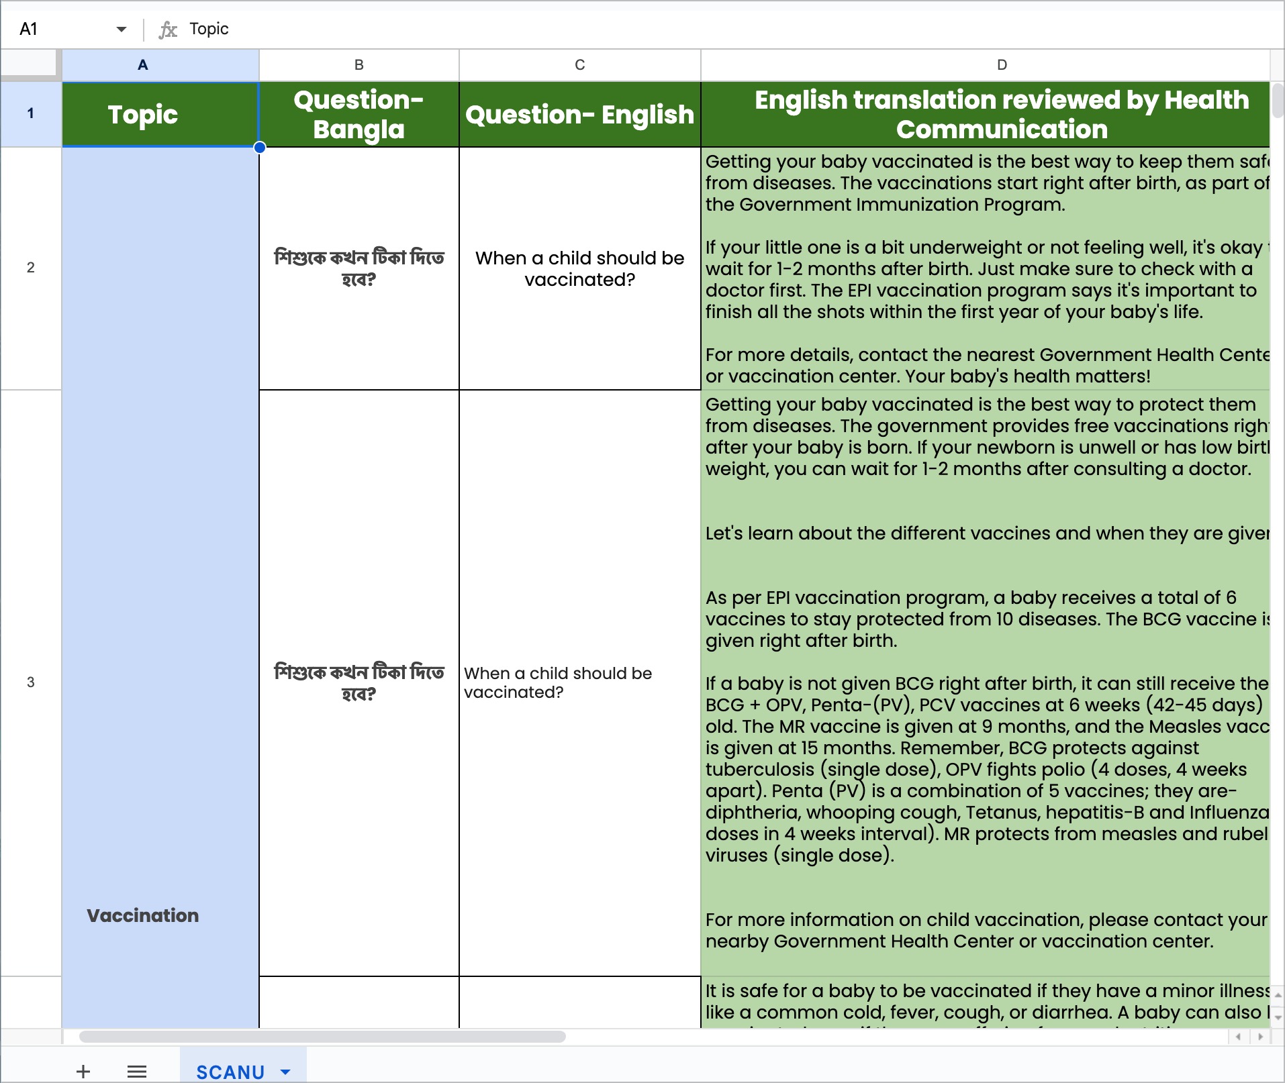Click the scroll down arrow at bottom right
This screenshot has width=1285, height=1083.
[1278, 1017]
